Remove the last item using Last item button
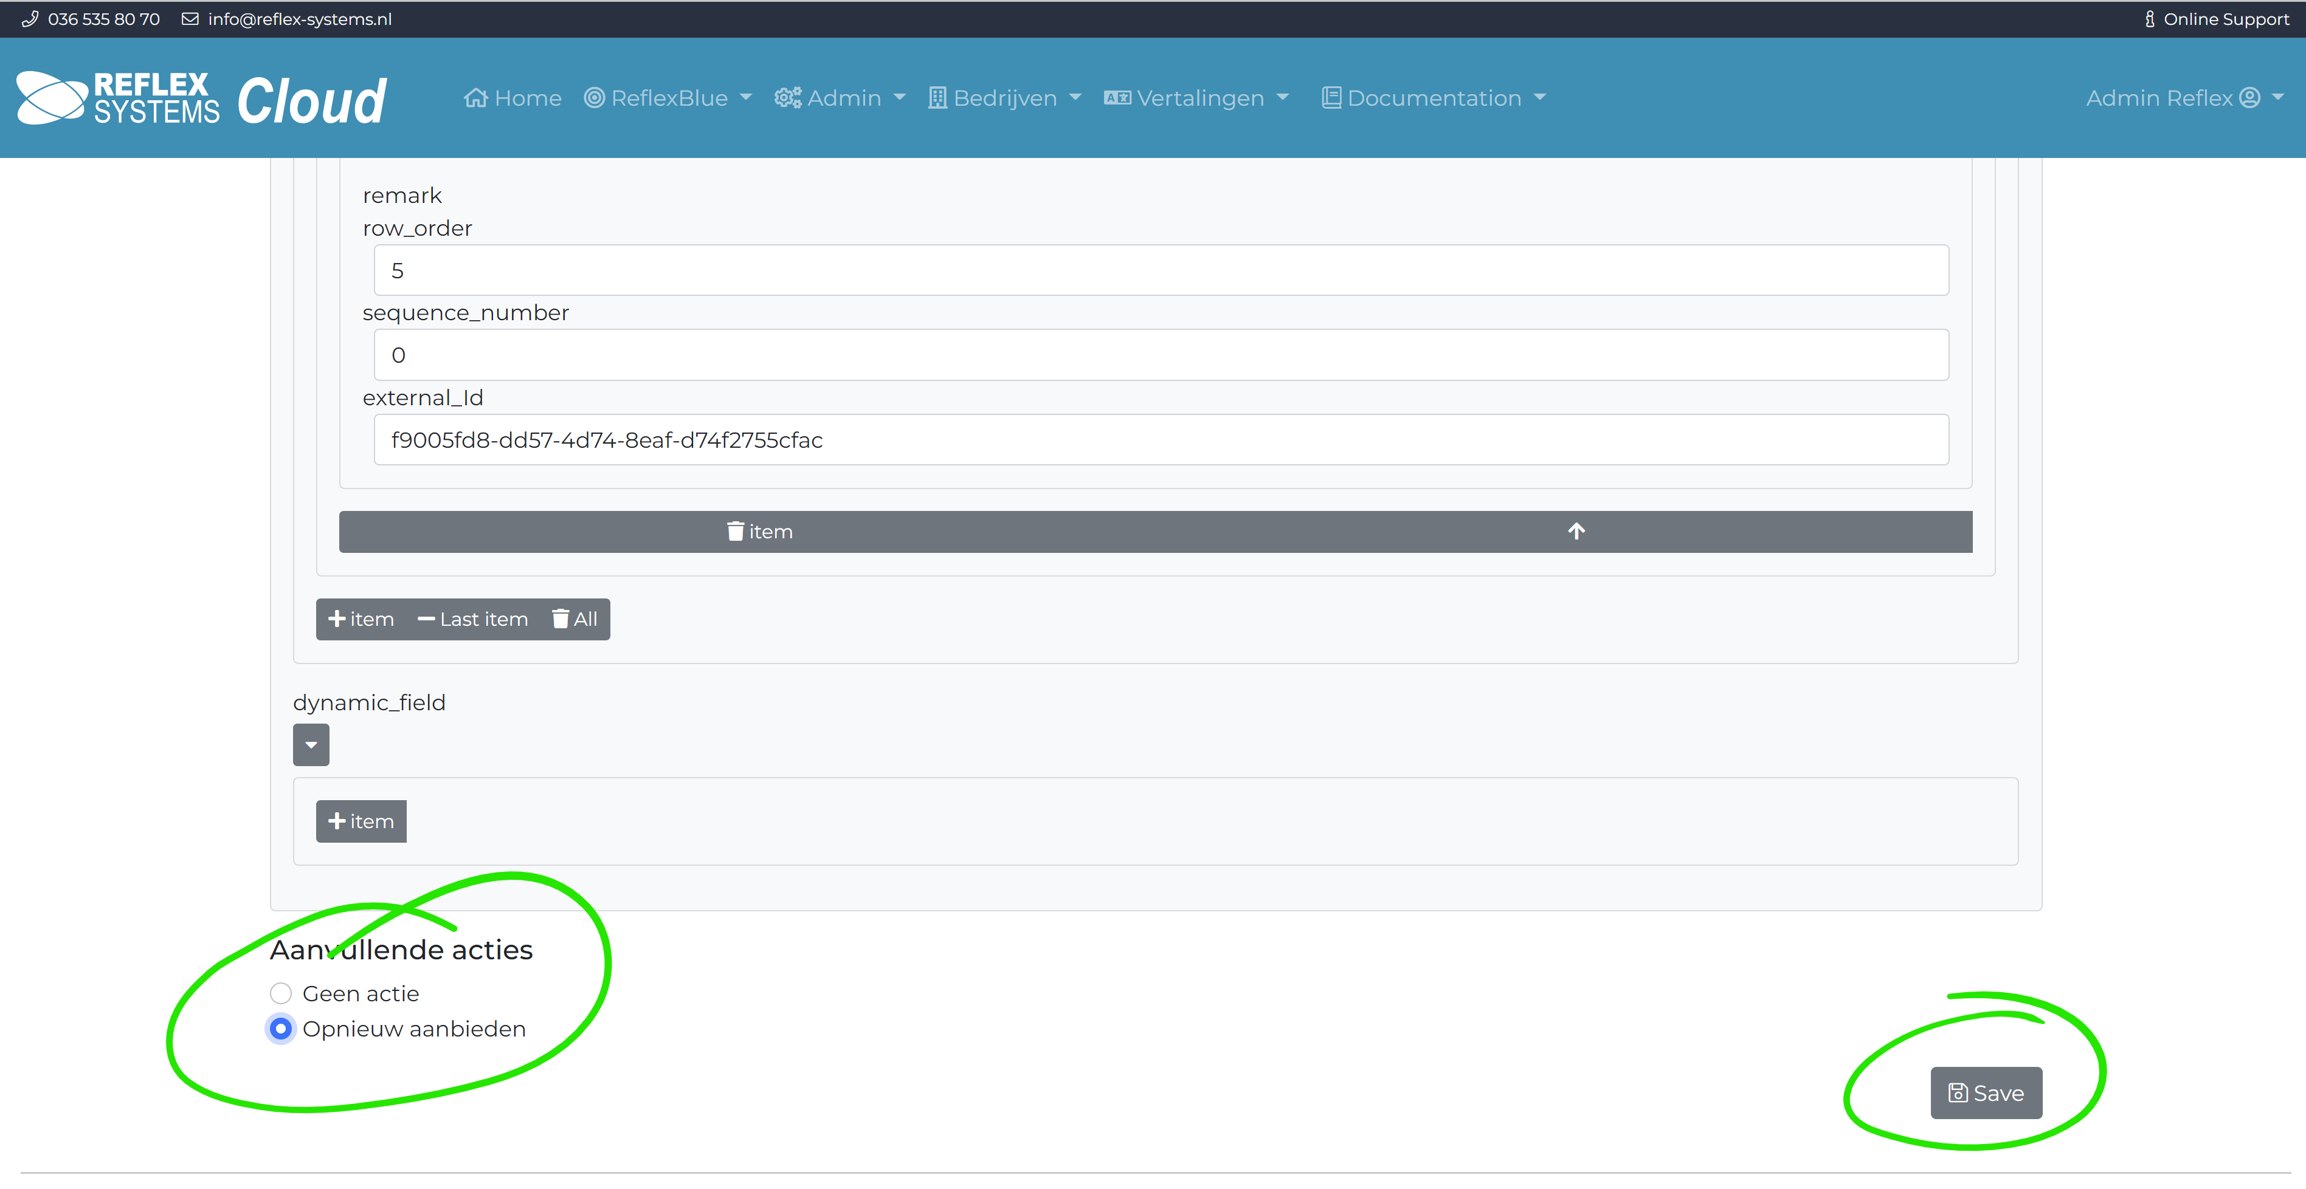Viewport: 2306px width, 1189px height. pyautogui.click(x=472, y=618)
